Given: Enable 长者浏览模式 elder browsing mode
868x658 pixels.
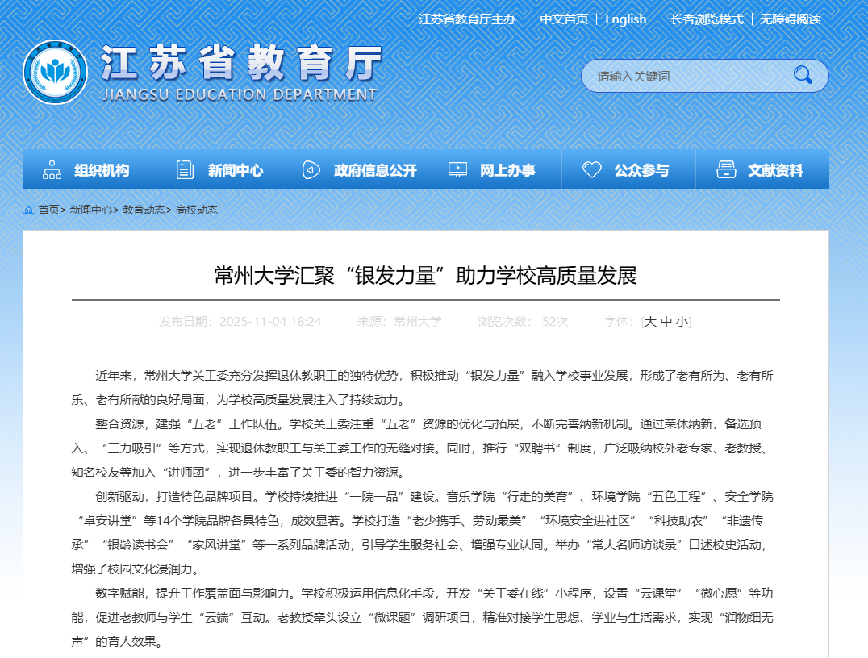Looking at the screenshot, I should point(707,19).
